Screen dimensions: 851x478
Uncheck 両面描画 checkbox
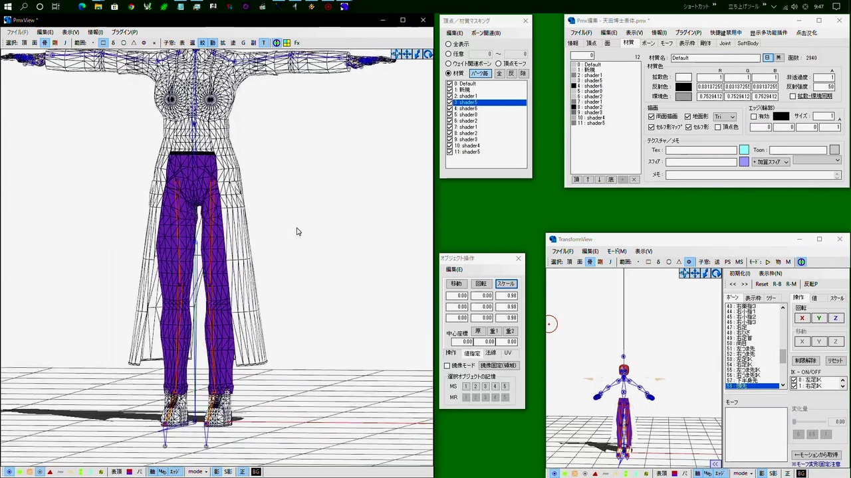pos(652,116)
